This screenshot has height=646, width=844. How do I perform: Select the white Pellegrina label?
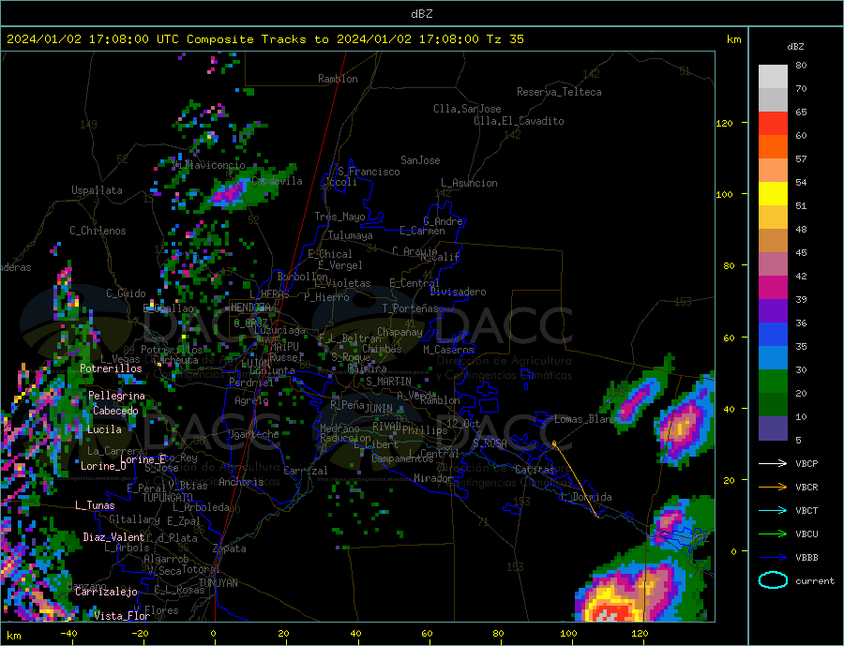tap(117, 396)
